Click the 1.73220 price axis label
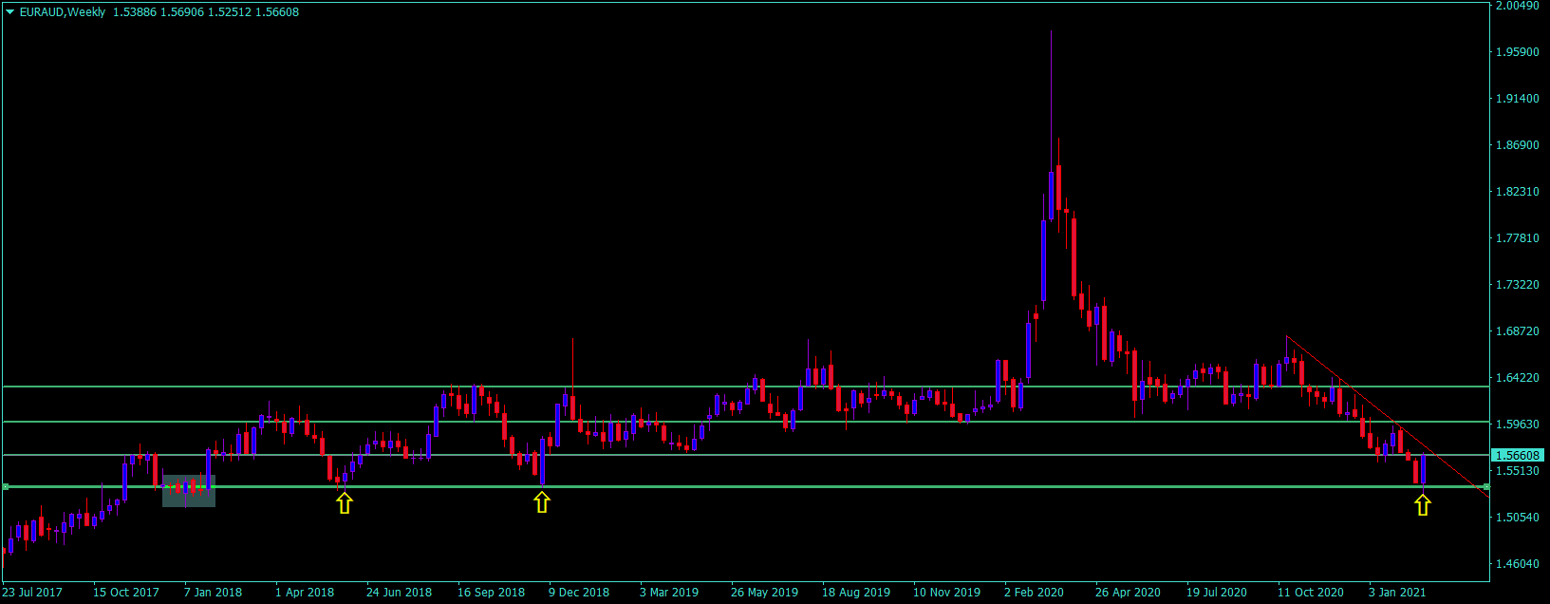The height and width of the screenshot is (604, 1550). point(1518,285)
